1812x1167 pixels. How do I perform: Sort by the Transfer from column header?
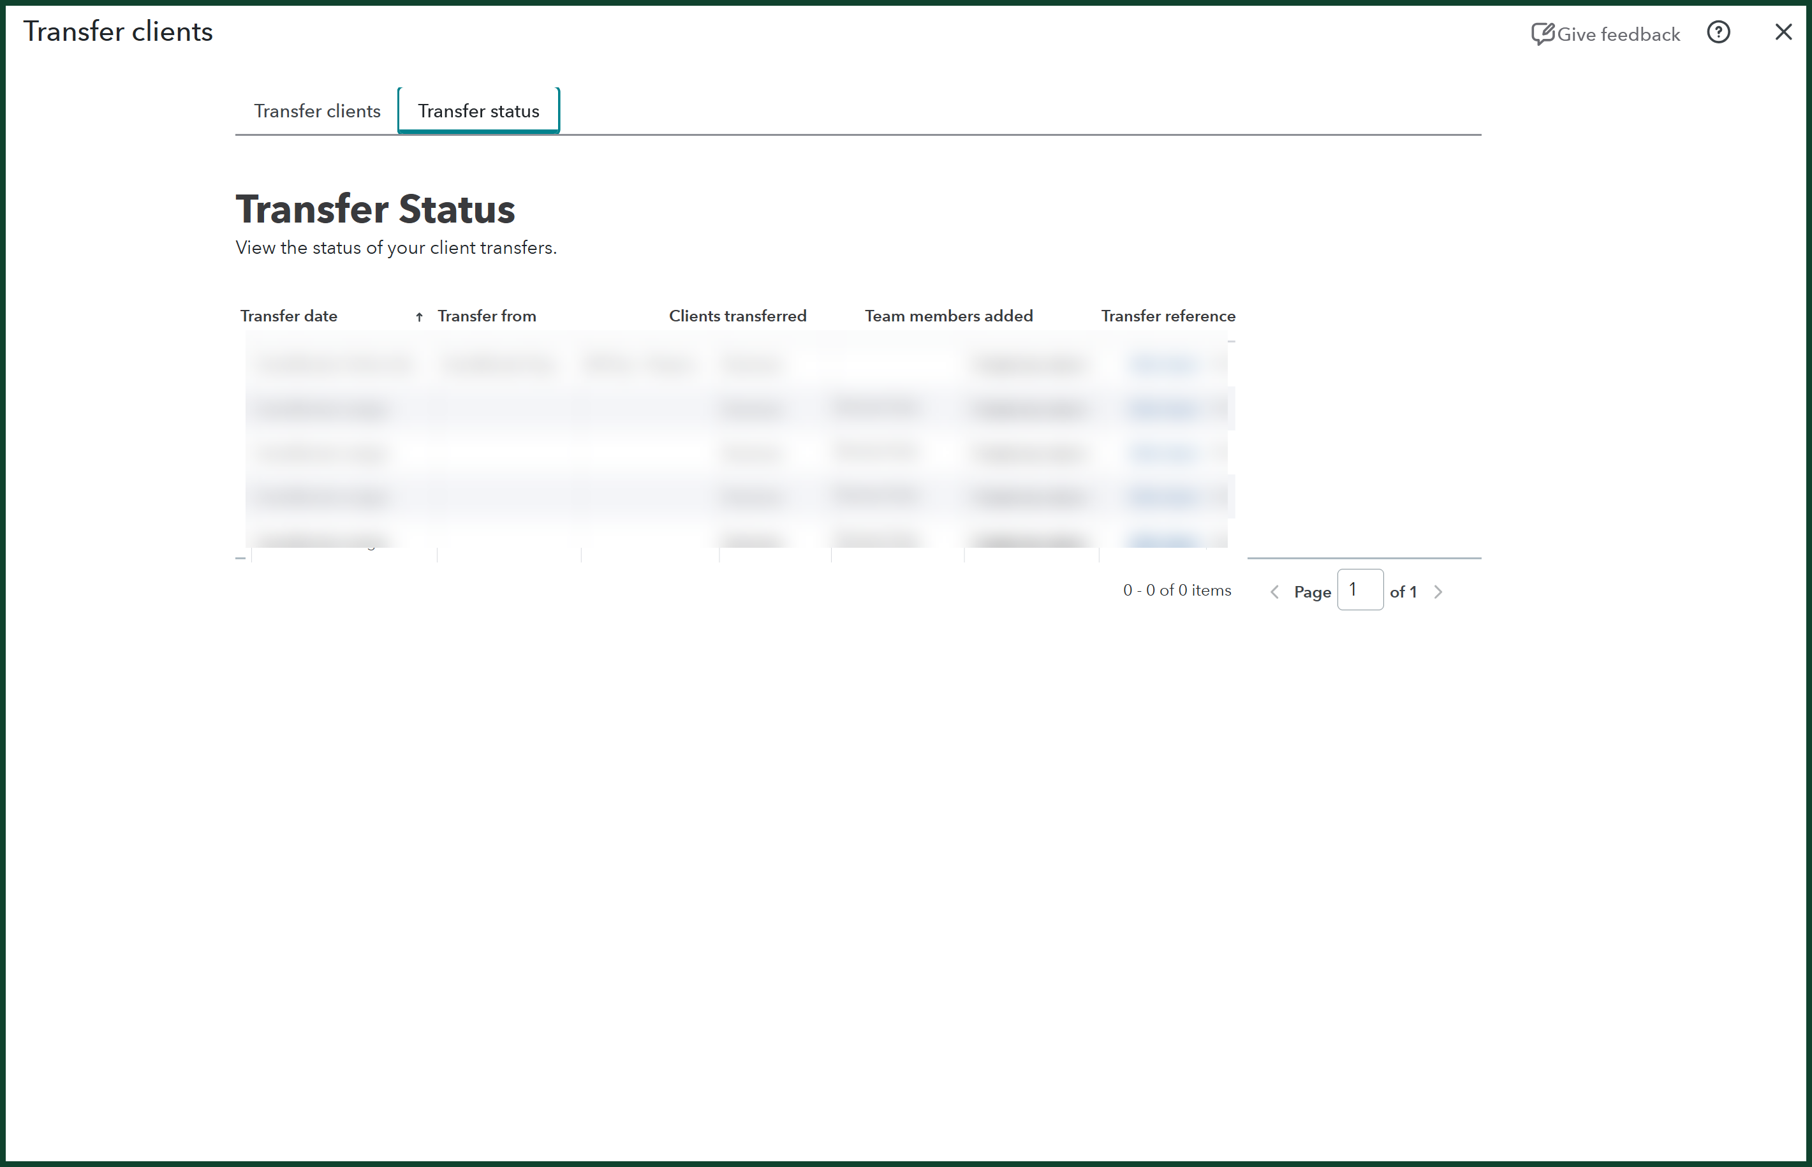click(x=487, y=316)
